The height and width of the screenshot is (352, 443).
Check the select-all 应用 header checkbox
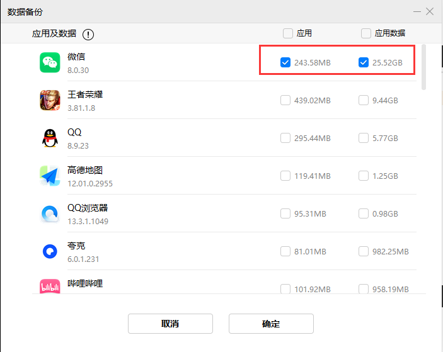point(288,33)
